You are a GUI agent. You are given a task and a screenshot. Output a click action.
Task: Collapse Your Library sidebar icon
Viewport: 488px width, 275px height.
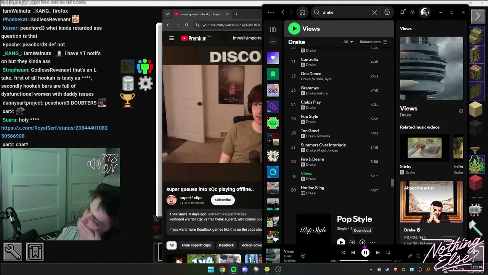click(273, 29)
